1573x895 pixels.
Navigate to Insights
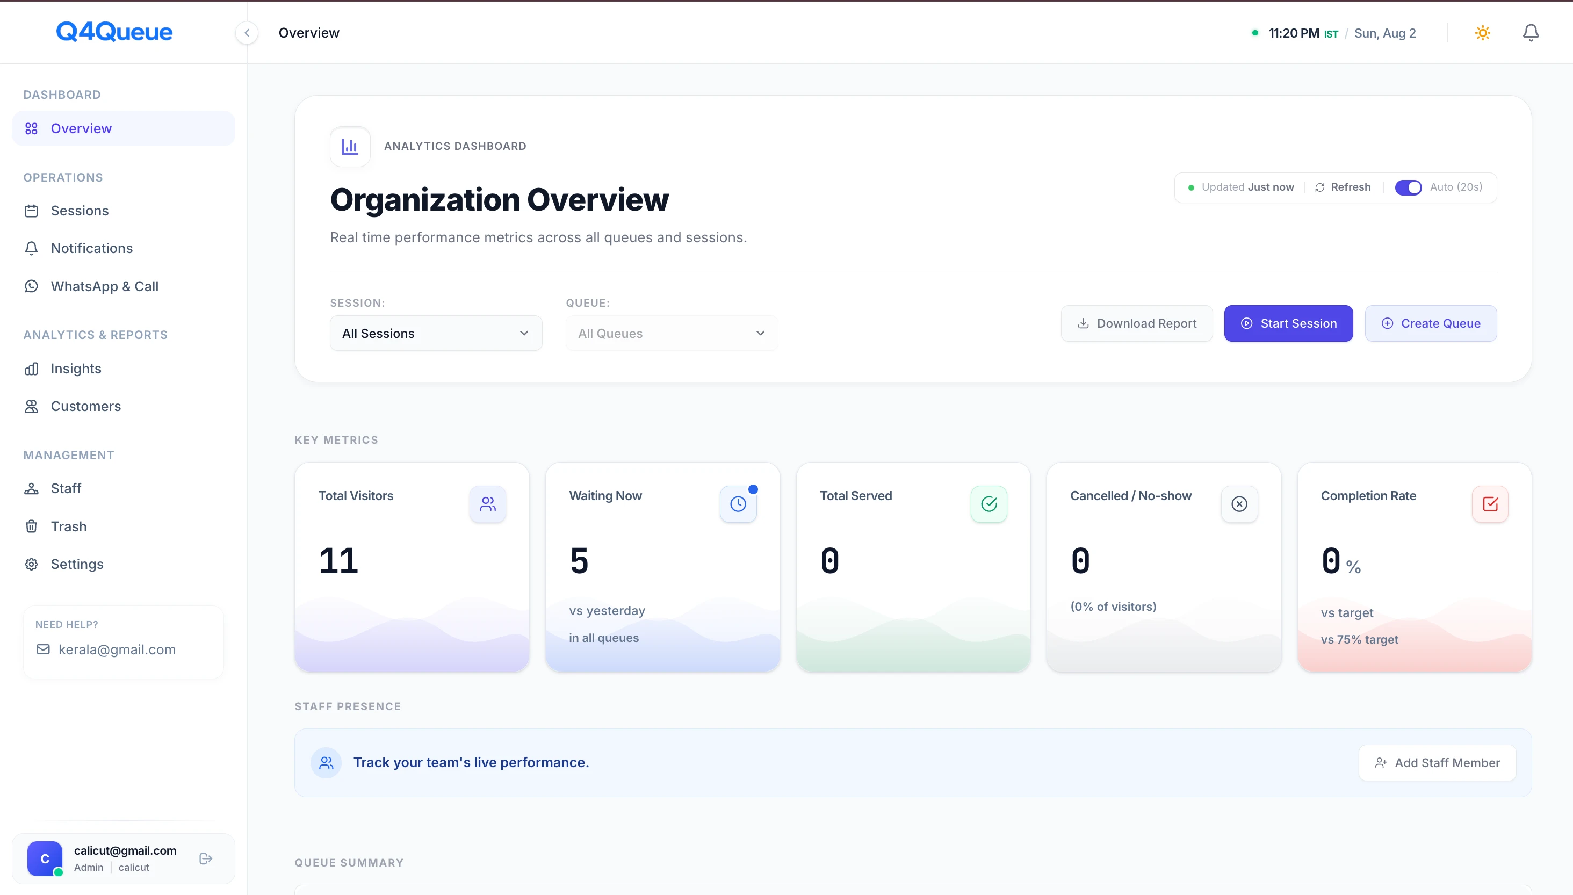tap(124, 369)
